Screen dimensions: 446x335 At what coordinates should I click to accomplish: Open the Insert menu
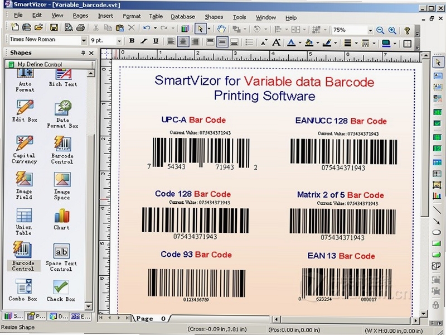coord(105,16)
